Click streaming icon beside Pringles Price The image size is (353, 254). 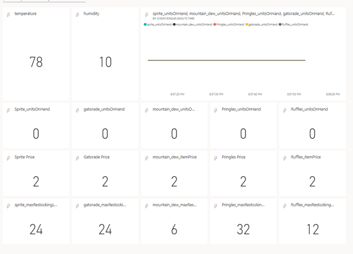(x=215, y=158)
